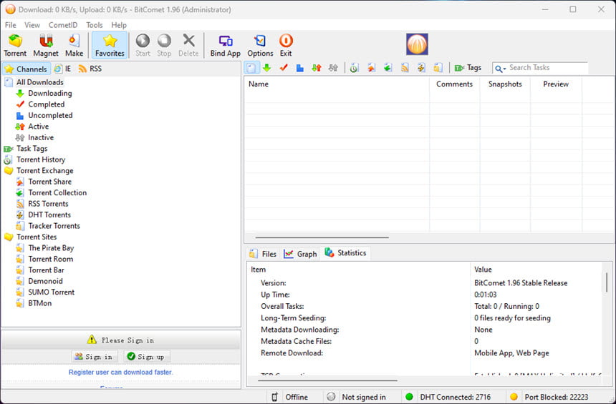Switch to the RSS sidebar tab
This screenshot has width=616, height=404.
click(90, 69)
